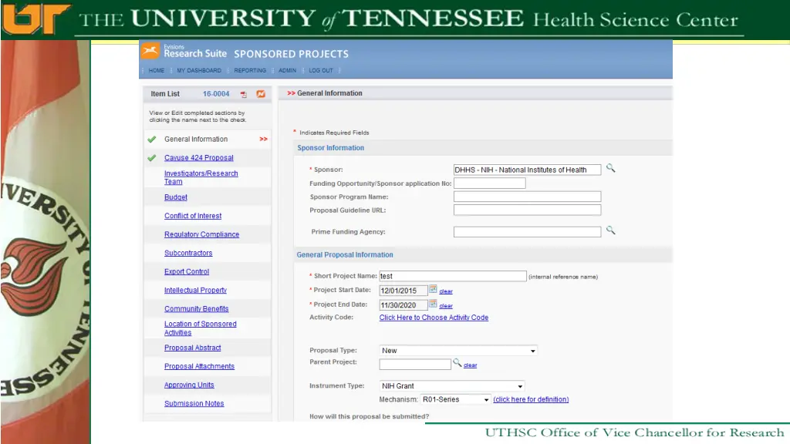
Task: Open the Budget section link
Action: coord(175,197)
